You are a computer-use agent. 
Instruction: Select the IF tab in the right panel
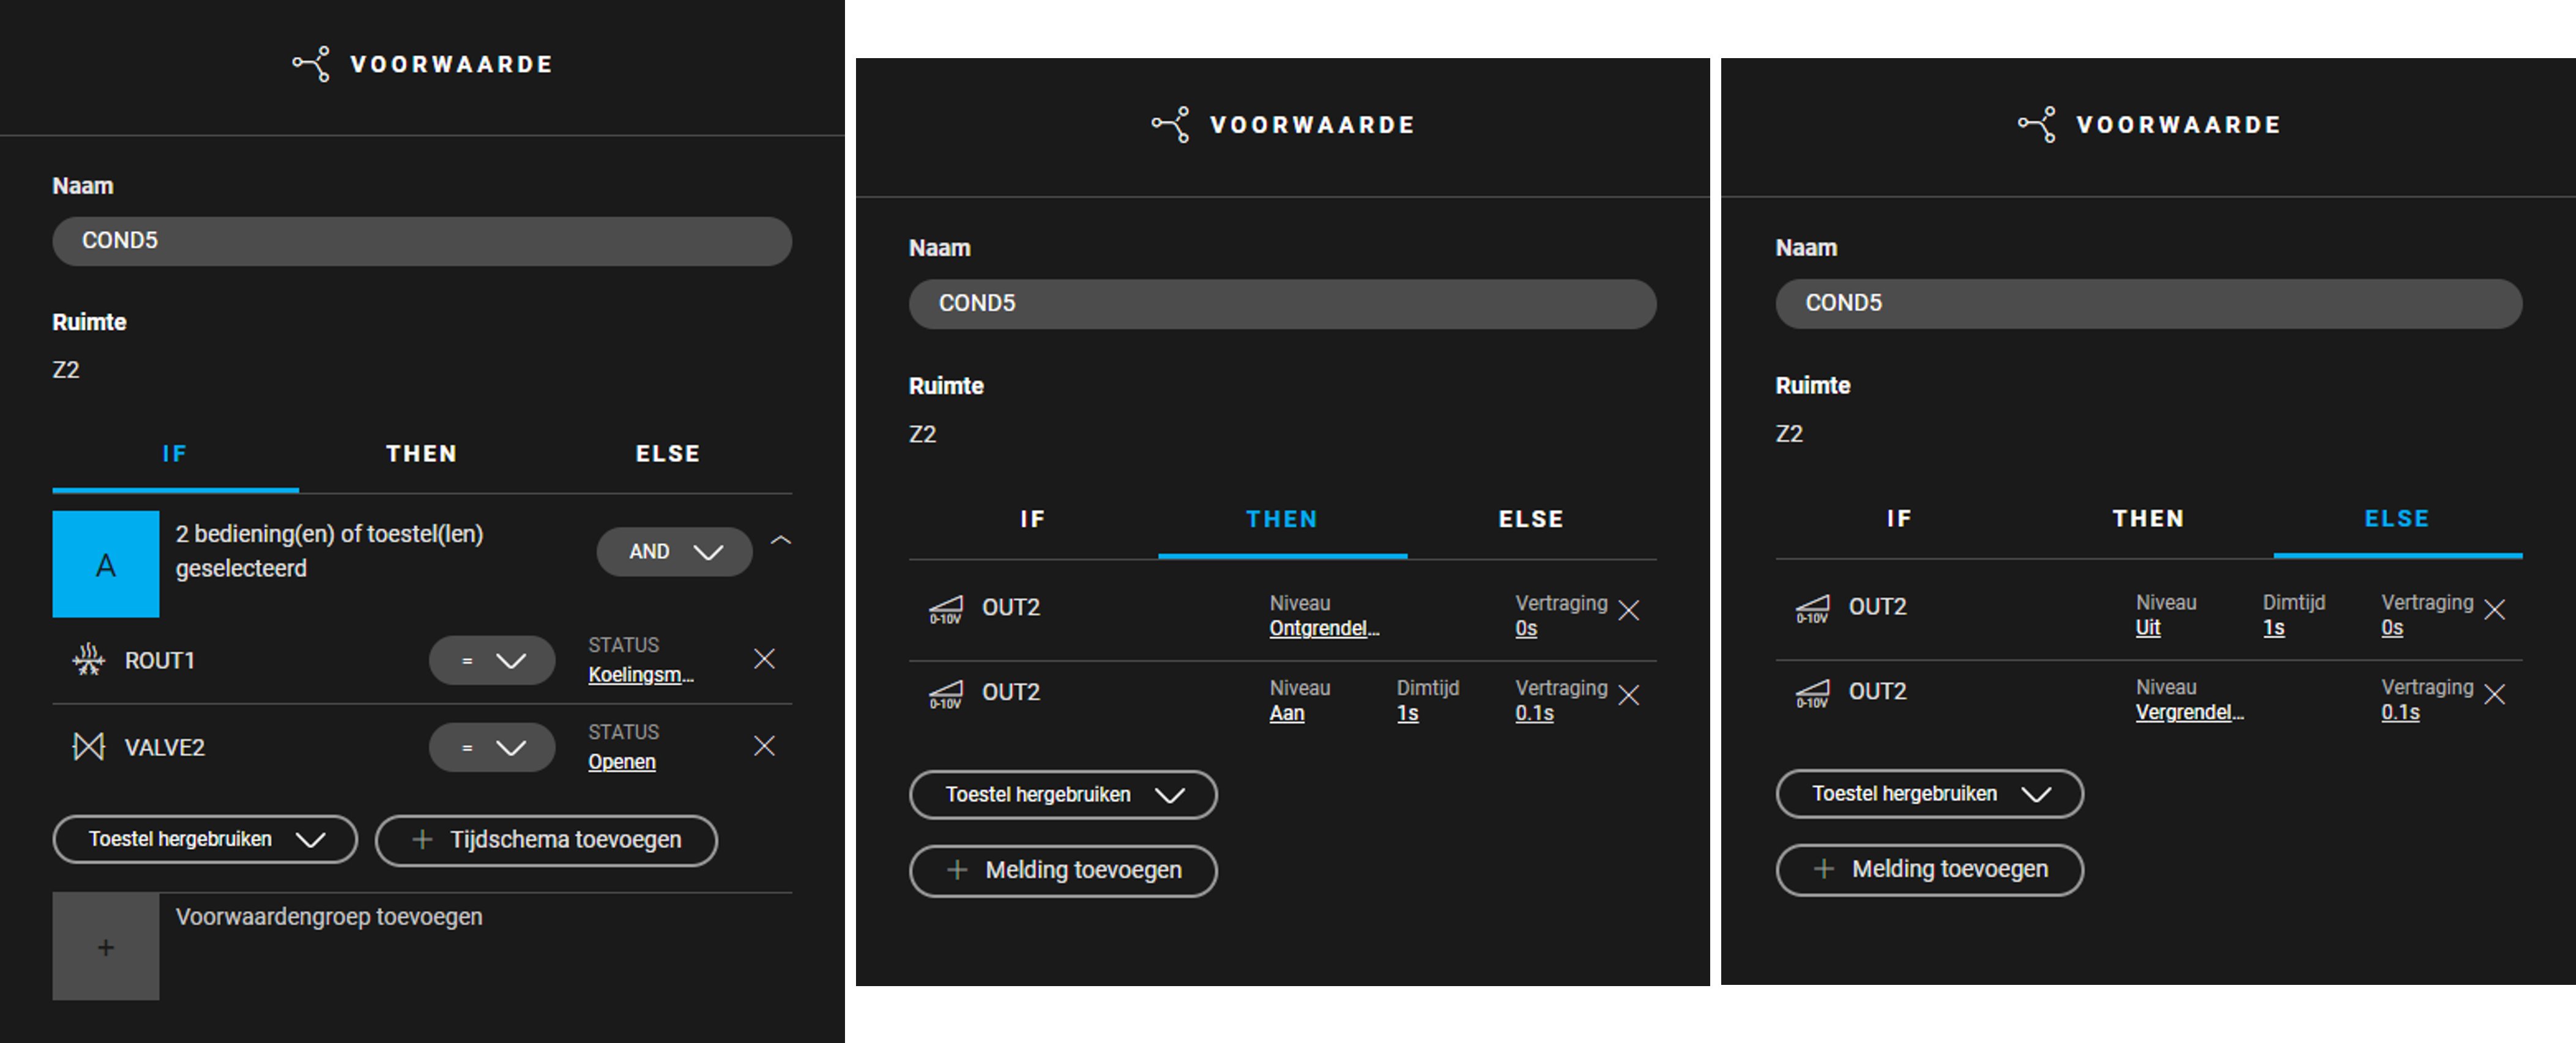[1899, 519]
